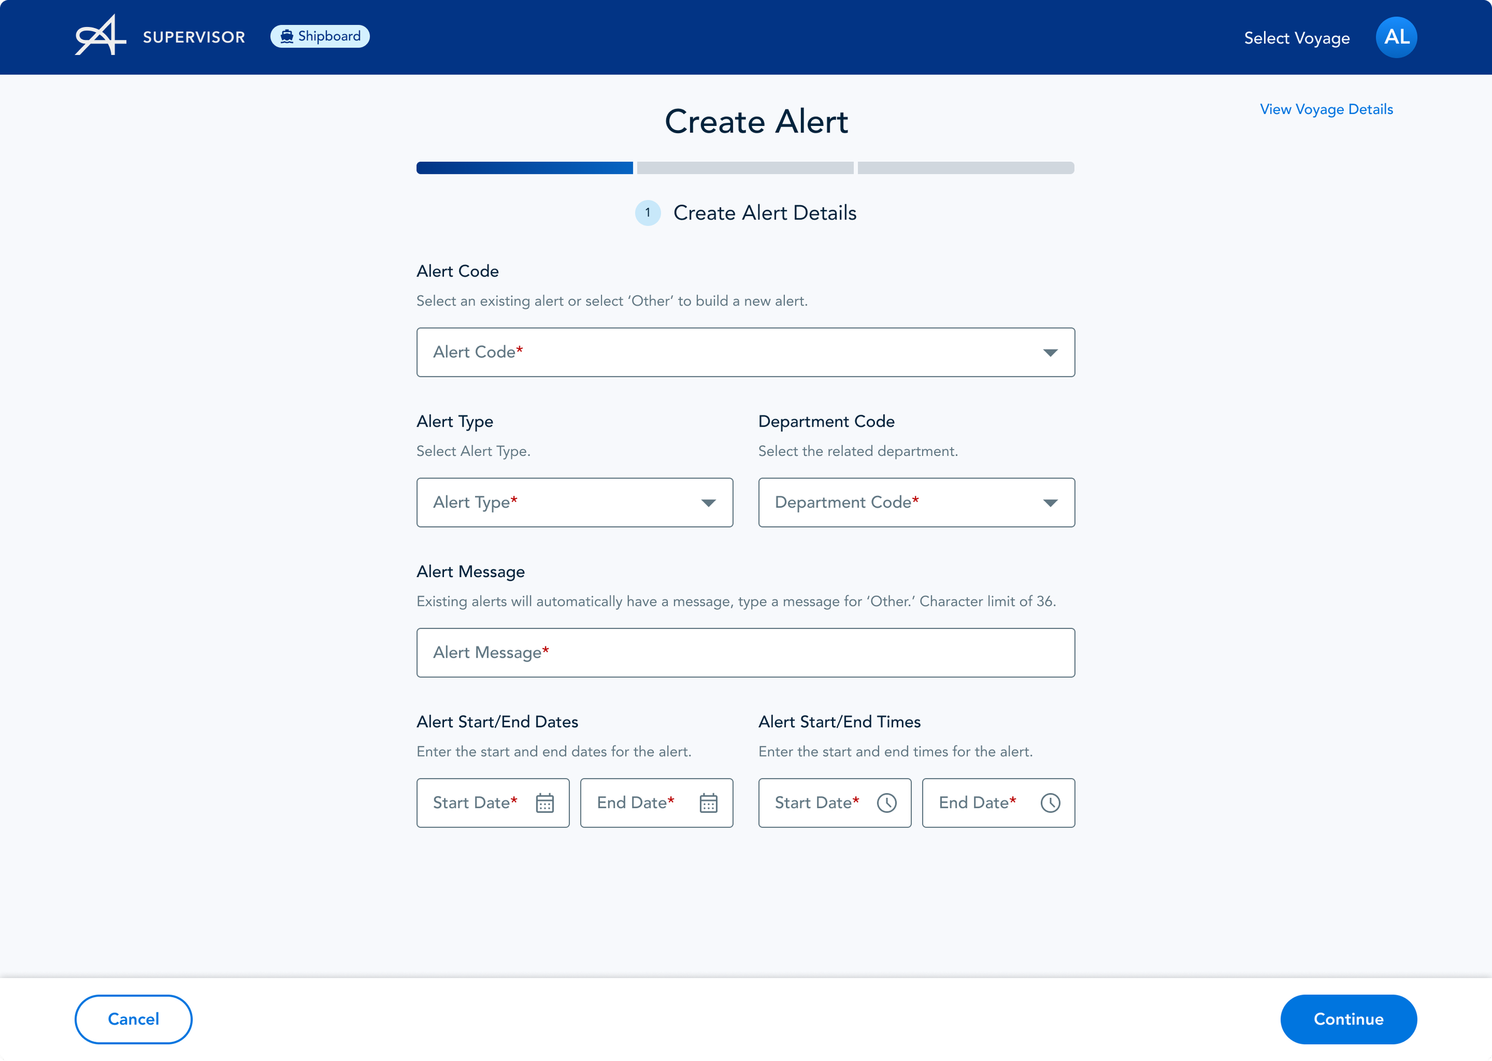Click the step 1 circle indicator
This screenshot has width=1492, height=1061.
[648, 213]
